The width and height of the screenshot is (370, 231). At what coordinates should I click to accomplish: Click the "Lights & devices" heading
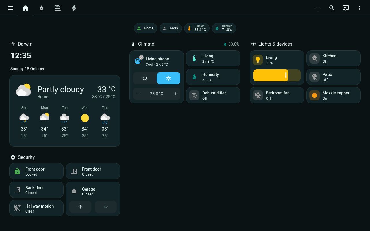click(x=275, y=44)
